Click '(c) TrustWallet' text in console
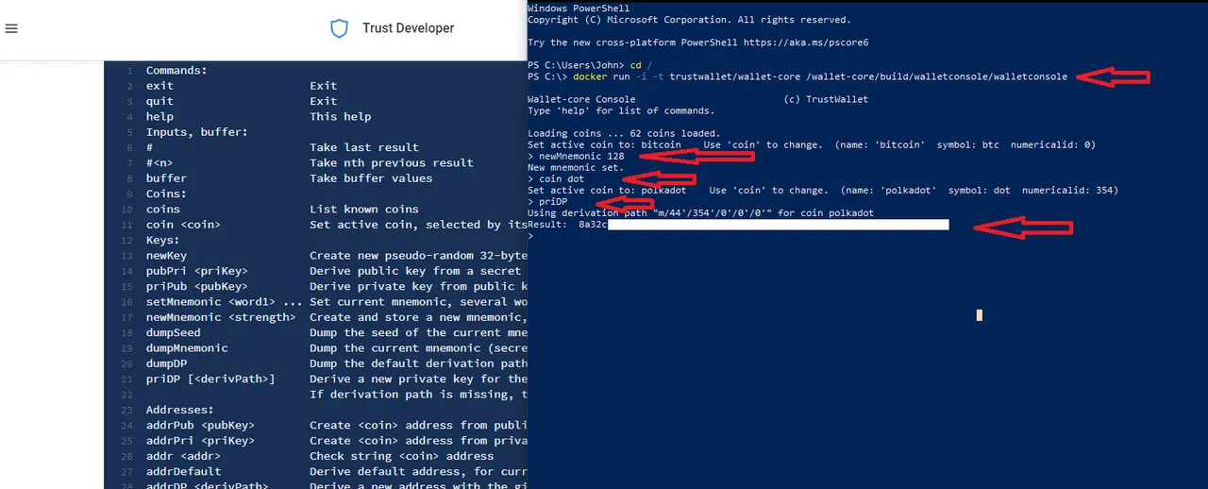Image resolution: width=1208 pixels, height=489 pixels. pyautogui.click(x=826, y=99)
